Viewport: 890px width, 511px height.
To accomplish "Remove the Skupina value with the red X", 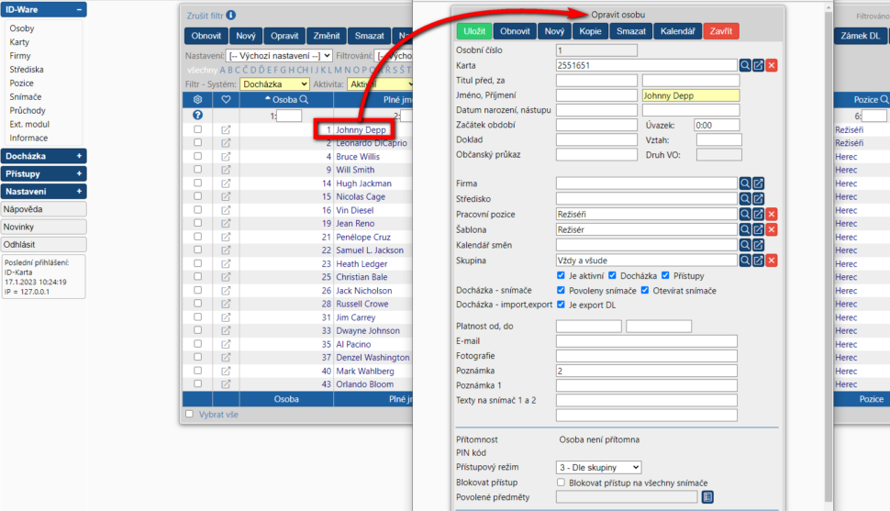I will (x=772, y=261).
